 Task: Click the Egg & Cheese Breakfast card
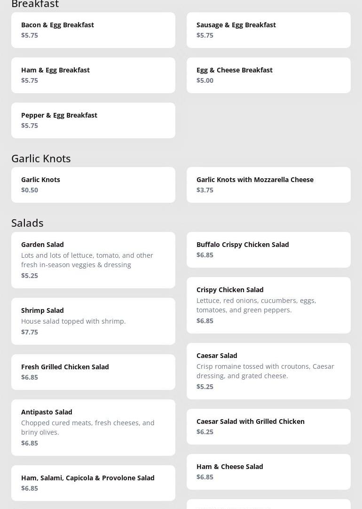268,75
